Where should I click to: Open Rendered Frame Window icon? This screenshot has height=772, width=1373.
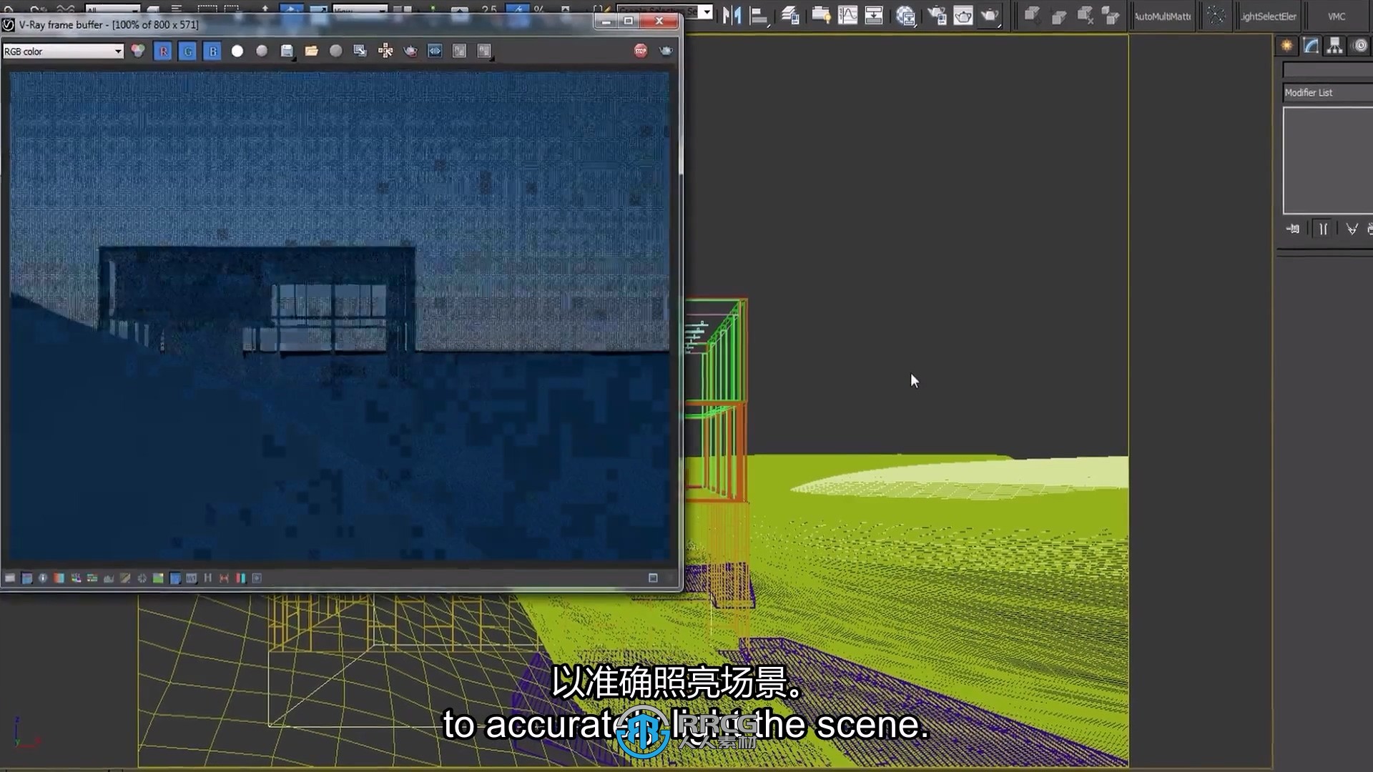pyautogui.click(x=963, y=15)
